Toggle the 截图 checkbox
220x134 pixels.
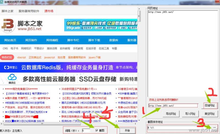pos(97,130)
